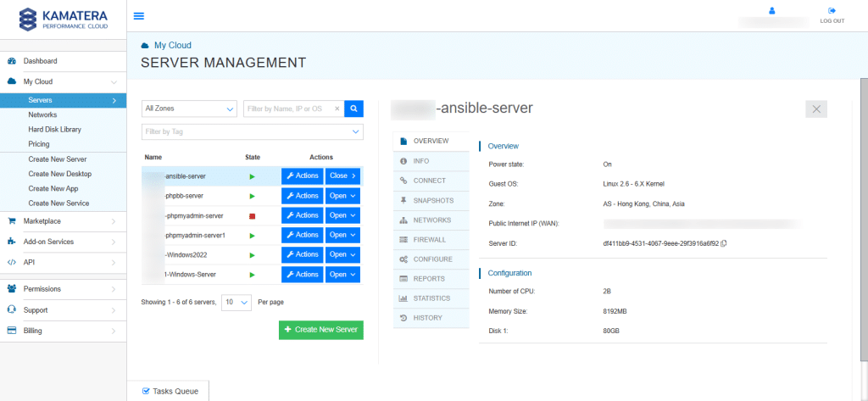Image resolution: width=868 pixels, height=401 pixels.
Task: Open the Reports tab
Action: pyautogui.click(x=431, y=279)
